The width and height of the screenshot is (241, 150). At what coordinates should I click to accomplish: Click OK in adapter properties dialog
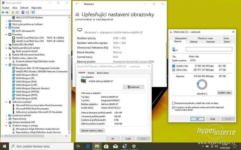click(113, 139)
